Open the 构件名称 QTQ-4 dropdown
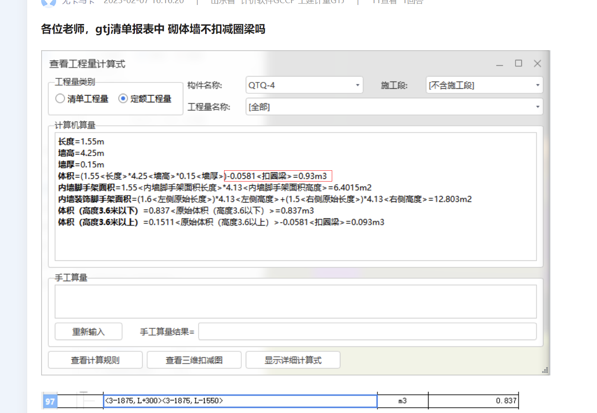The height and width of the screenshot is (413, 597). (x=304, y=85)
